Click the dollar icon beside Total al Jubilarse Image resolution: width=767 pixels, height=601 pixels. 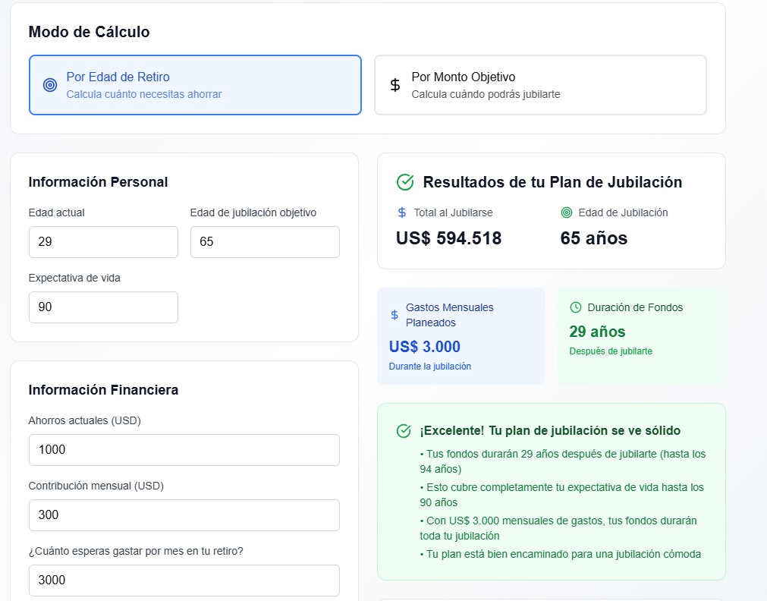point(401,212)
